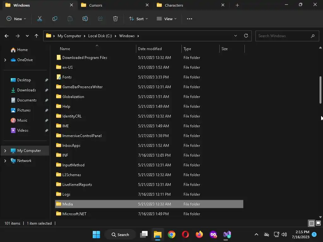This screenshot has width=323, height=242.
Task: Open the New dropdown menu
Action: (x=16, y=19)
